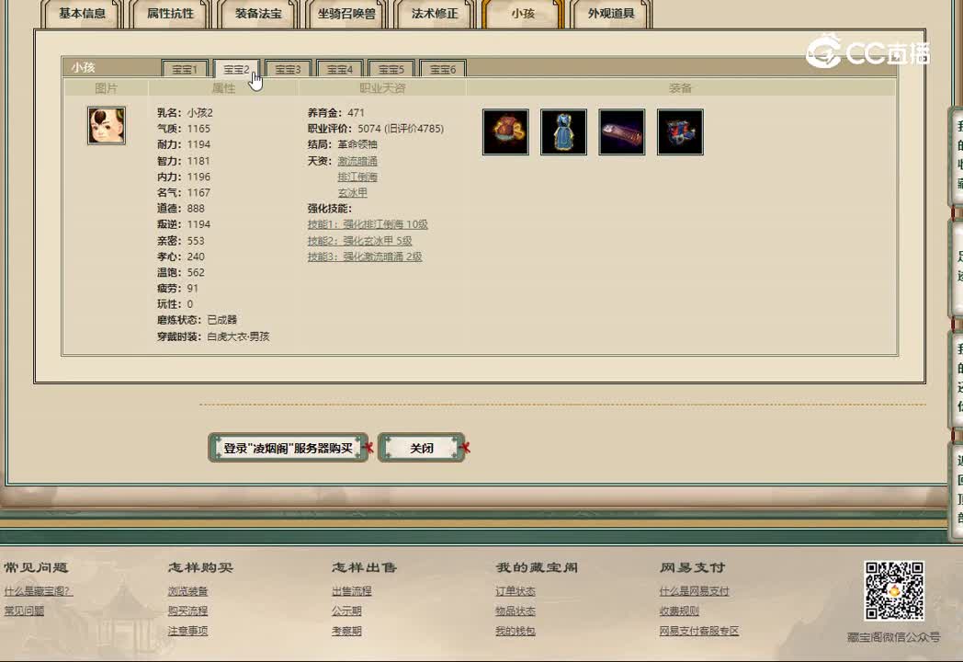Open the 外观道具 tab
Image resolution: width=963 pixels, height=662 pixels.
click(x=610, y=14)
